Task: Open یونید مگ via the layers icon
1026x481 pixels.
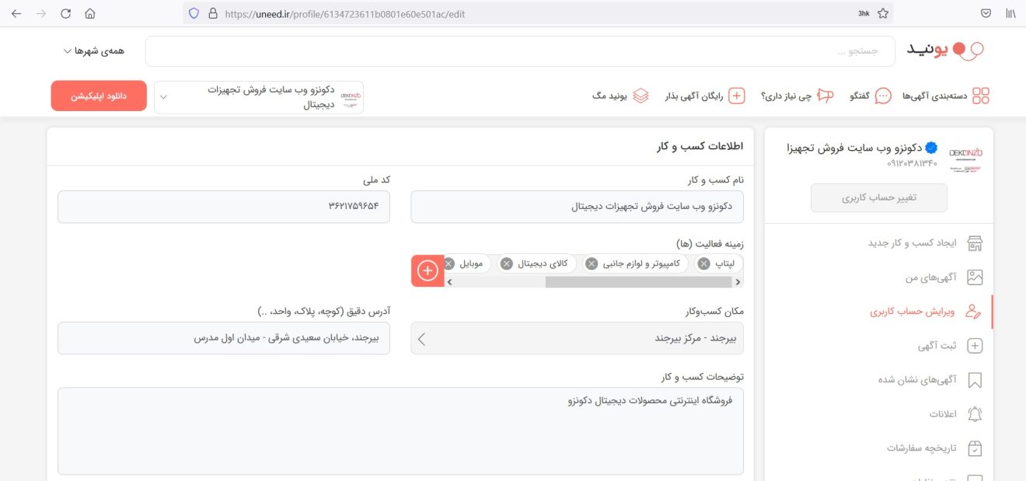Action: click(x=640, y=96)
